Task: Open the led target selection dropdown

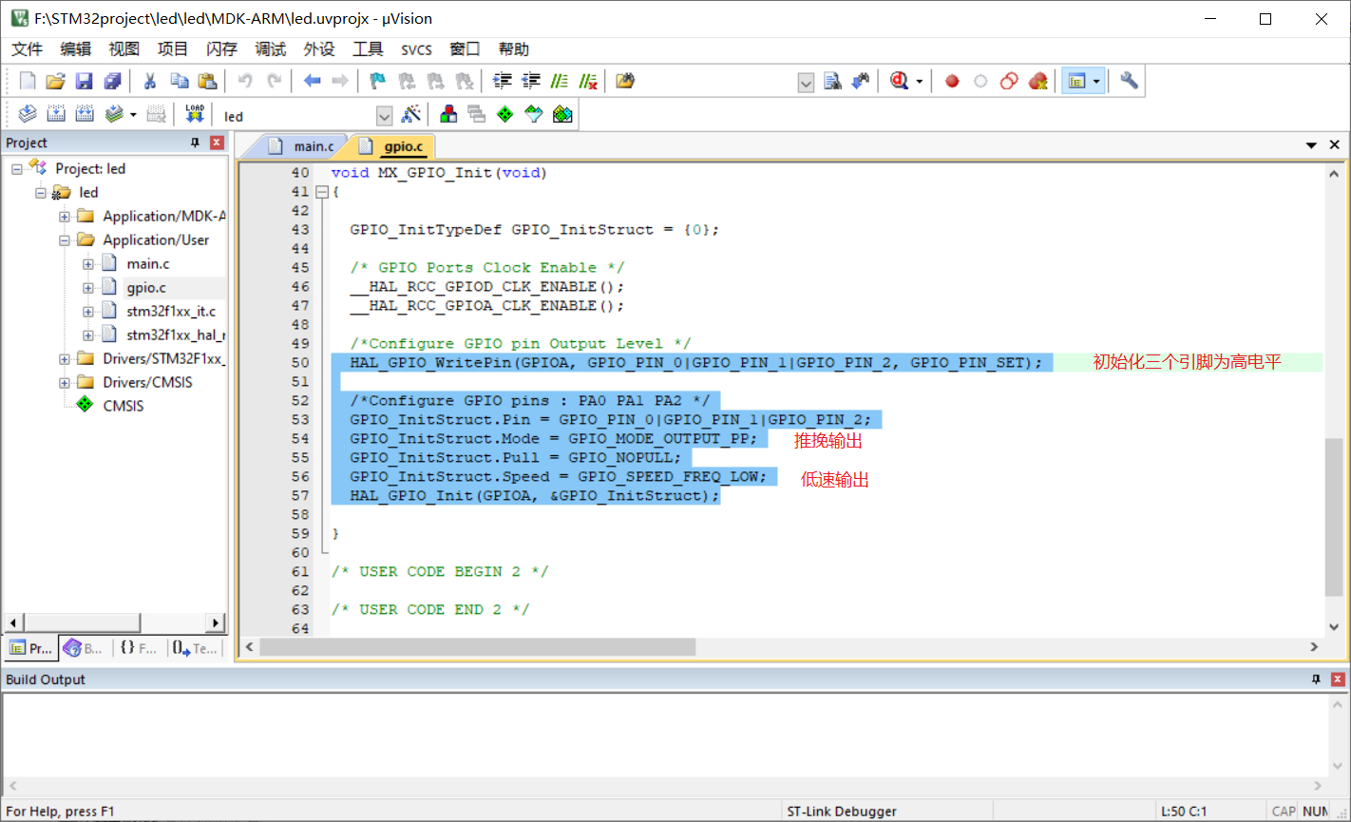Action: 385,116
